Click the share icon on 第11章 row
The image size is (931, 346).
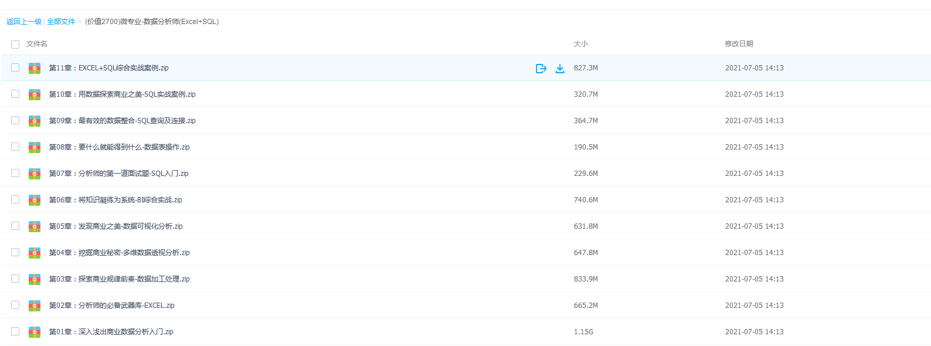(x=541, y=69)
